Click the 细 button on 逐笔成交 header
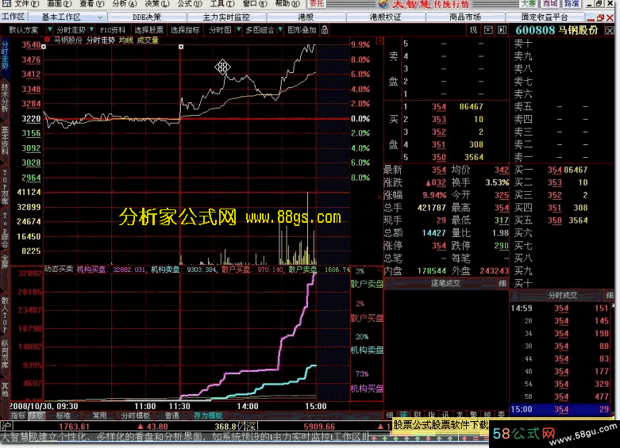The image size is (620, 448). (503, 283)
